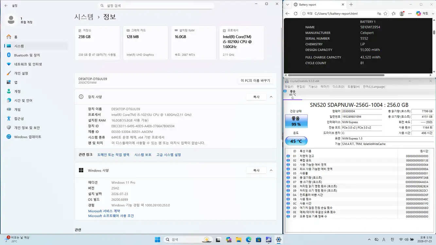Open Microsoft 소프트웨어 사용 조건 link

click(x=111, y=216)
